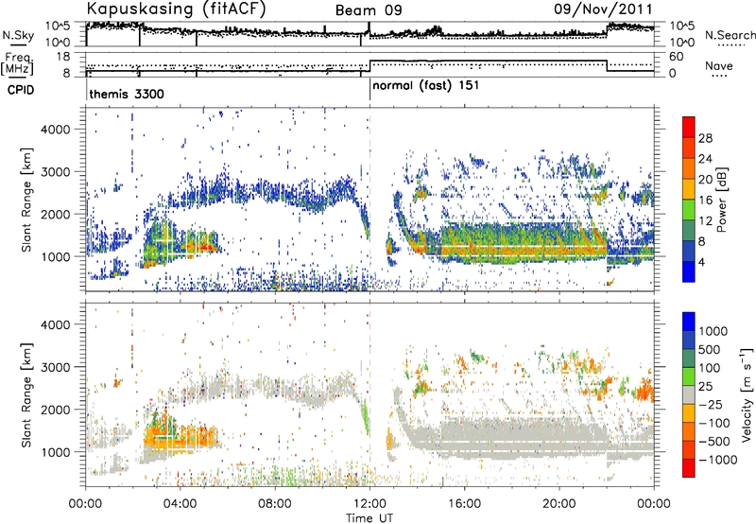Select the "normal (fast) 151" CPID annotation
The height and width of the screenshot is (524, 756).
tap(426, 86)
